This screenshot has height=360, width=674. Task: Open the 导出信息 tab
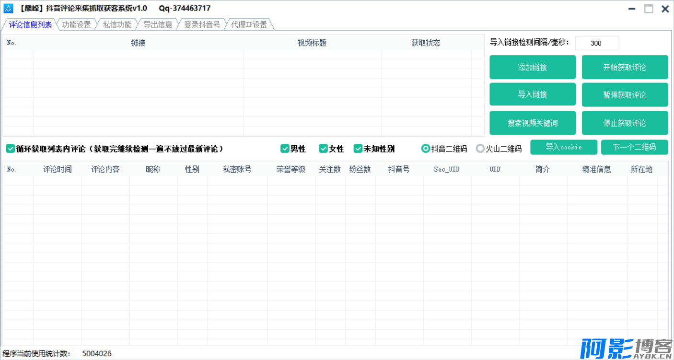(158, 24)
